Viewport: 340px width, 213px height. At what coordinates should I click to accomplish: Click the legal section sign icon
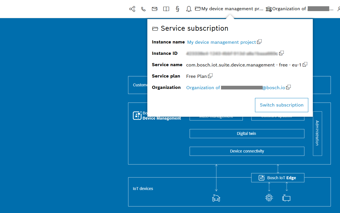tap(178, 9)
